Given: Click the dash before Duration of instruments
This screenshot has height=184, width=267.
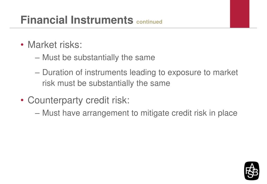Looking at the screenshot, I should click(37, 73).
